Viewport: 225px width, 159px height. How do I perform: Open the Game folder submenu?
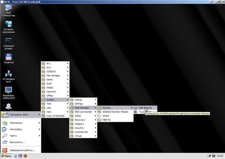[55, 79]
